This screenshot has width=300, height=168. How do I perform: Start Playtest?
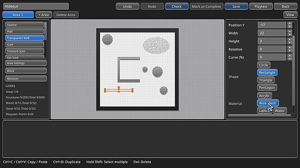(261, 6)
